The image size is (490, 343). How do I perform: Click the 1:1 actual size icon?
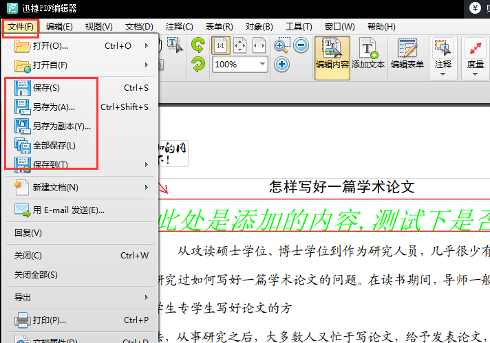click(221, 45)
